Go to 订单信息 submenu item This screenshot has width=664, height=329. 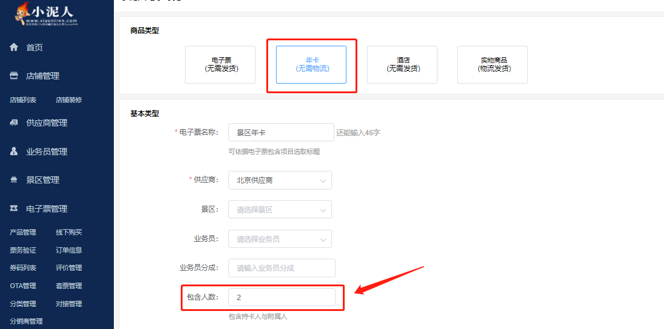coord(69,250)
